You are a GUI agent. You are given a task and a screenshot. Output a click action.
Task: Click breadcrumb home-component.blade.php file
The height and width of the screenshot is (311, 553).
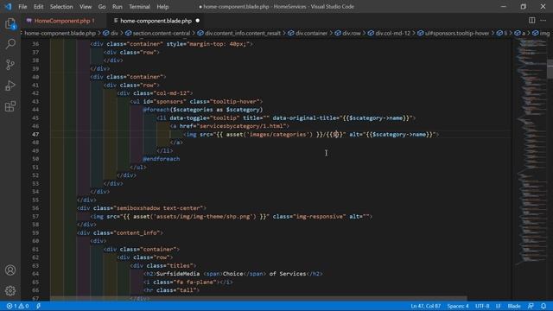click(60, 33)
